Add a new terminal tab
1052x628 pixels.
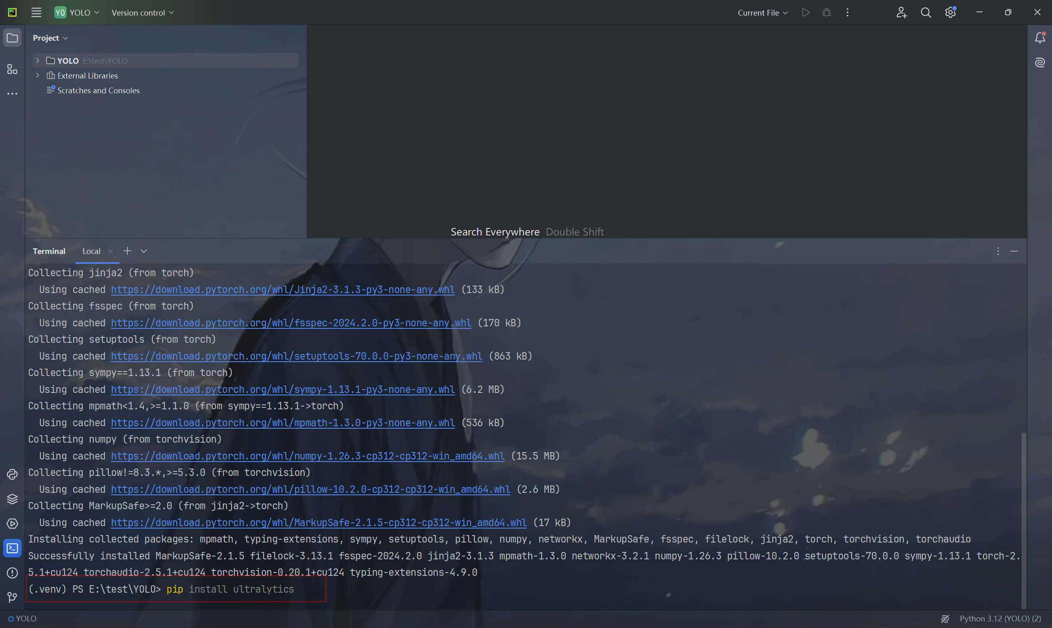[127, 252]
